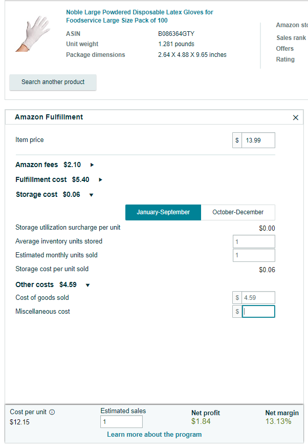The width and height of the screenshot is (308, 448).
Task: Focus the Miscellaneous cost input field
Action: coord(258,312)
